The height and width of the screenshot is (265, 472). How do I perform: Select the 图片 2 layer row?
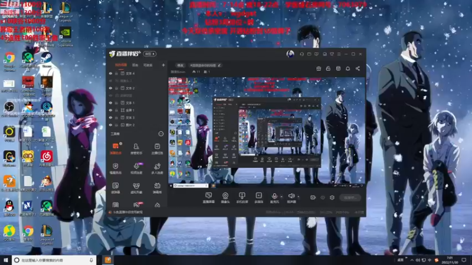pos(137,125)
